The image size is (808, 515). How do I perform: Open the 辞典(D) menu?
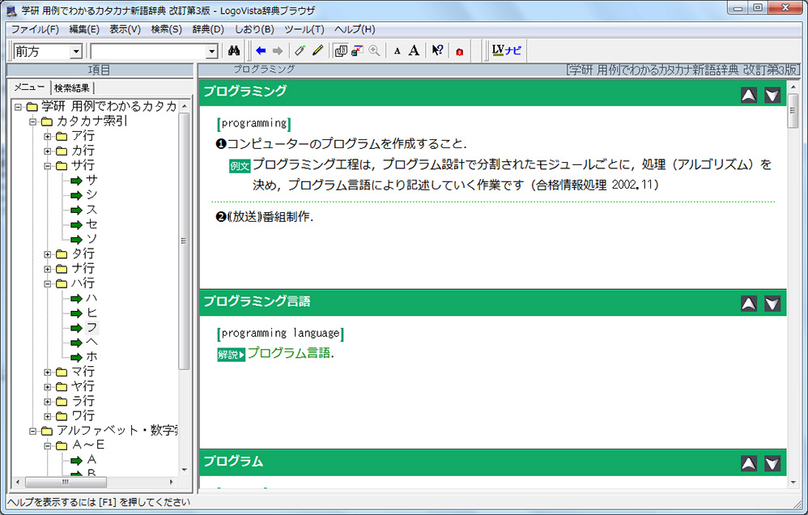tap(208, 29)
